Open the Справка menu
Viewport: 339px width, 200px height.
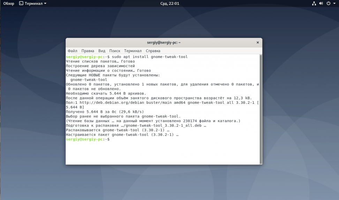153,51
